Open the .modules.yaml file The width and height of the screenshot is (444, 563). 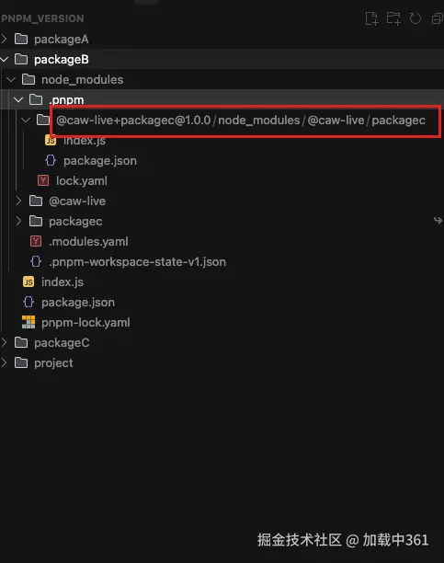coord(88,241)
